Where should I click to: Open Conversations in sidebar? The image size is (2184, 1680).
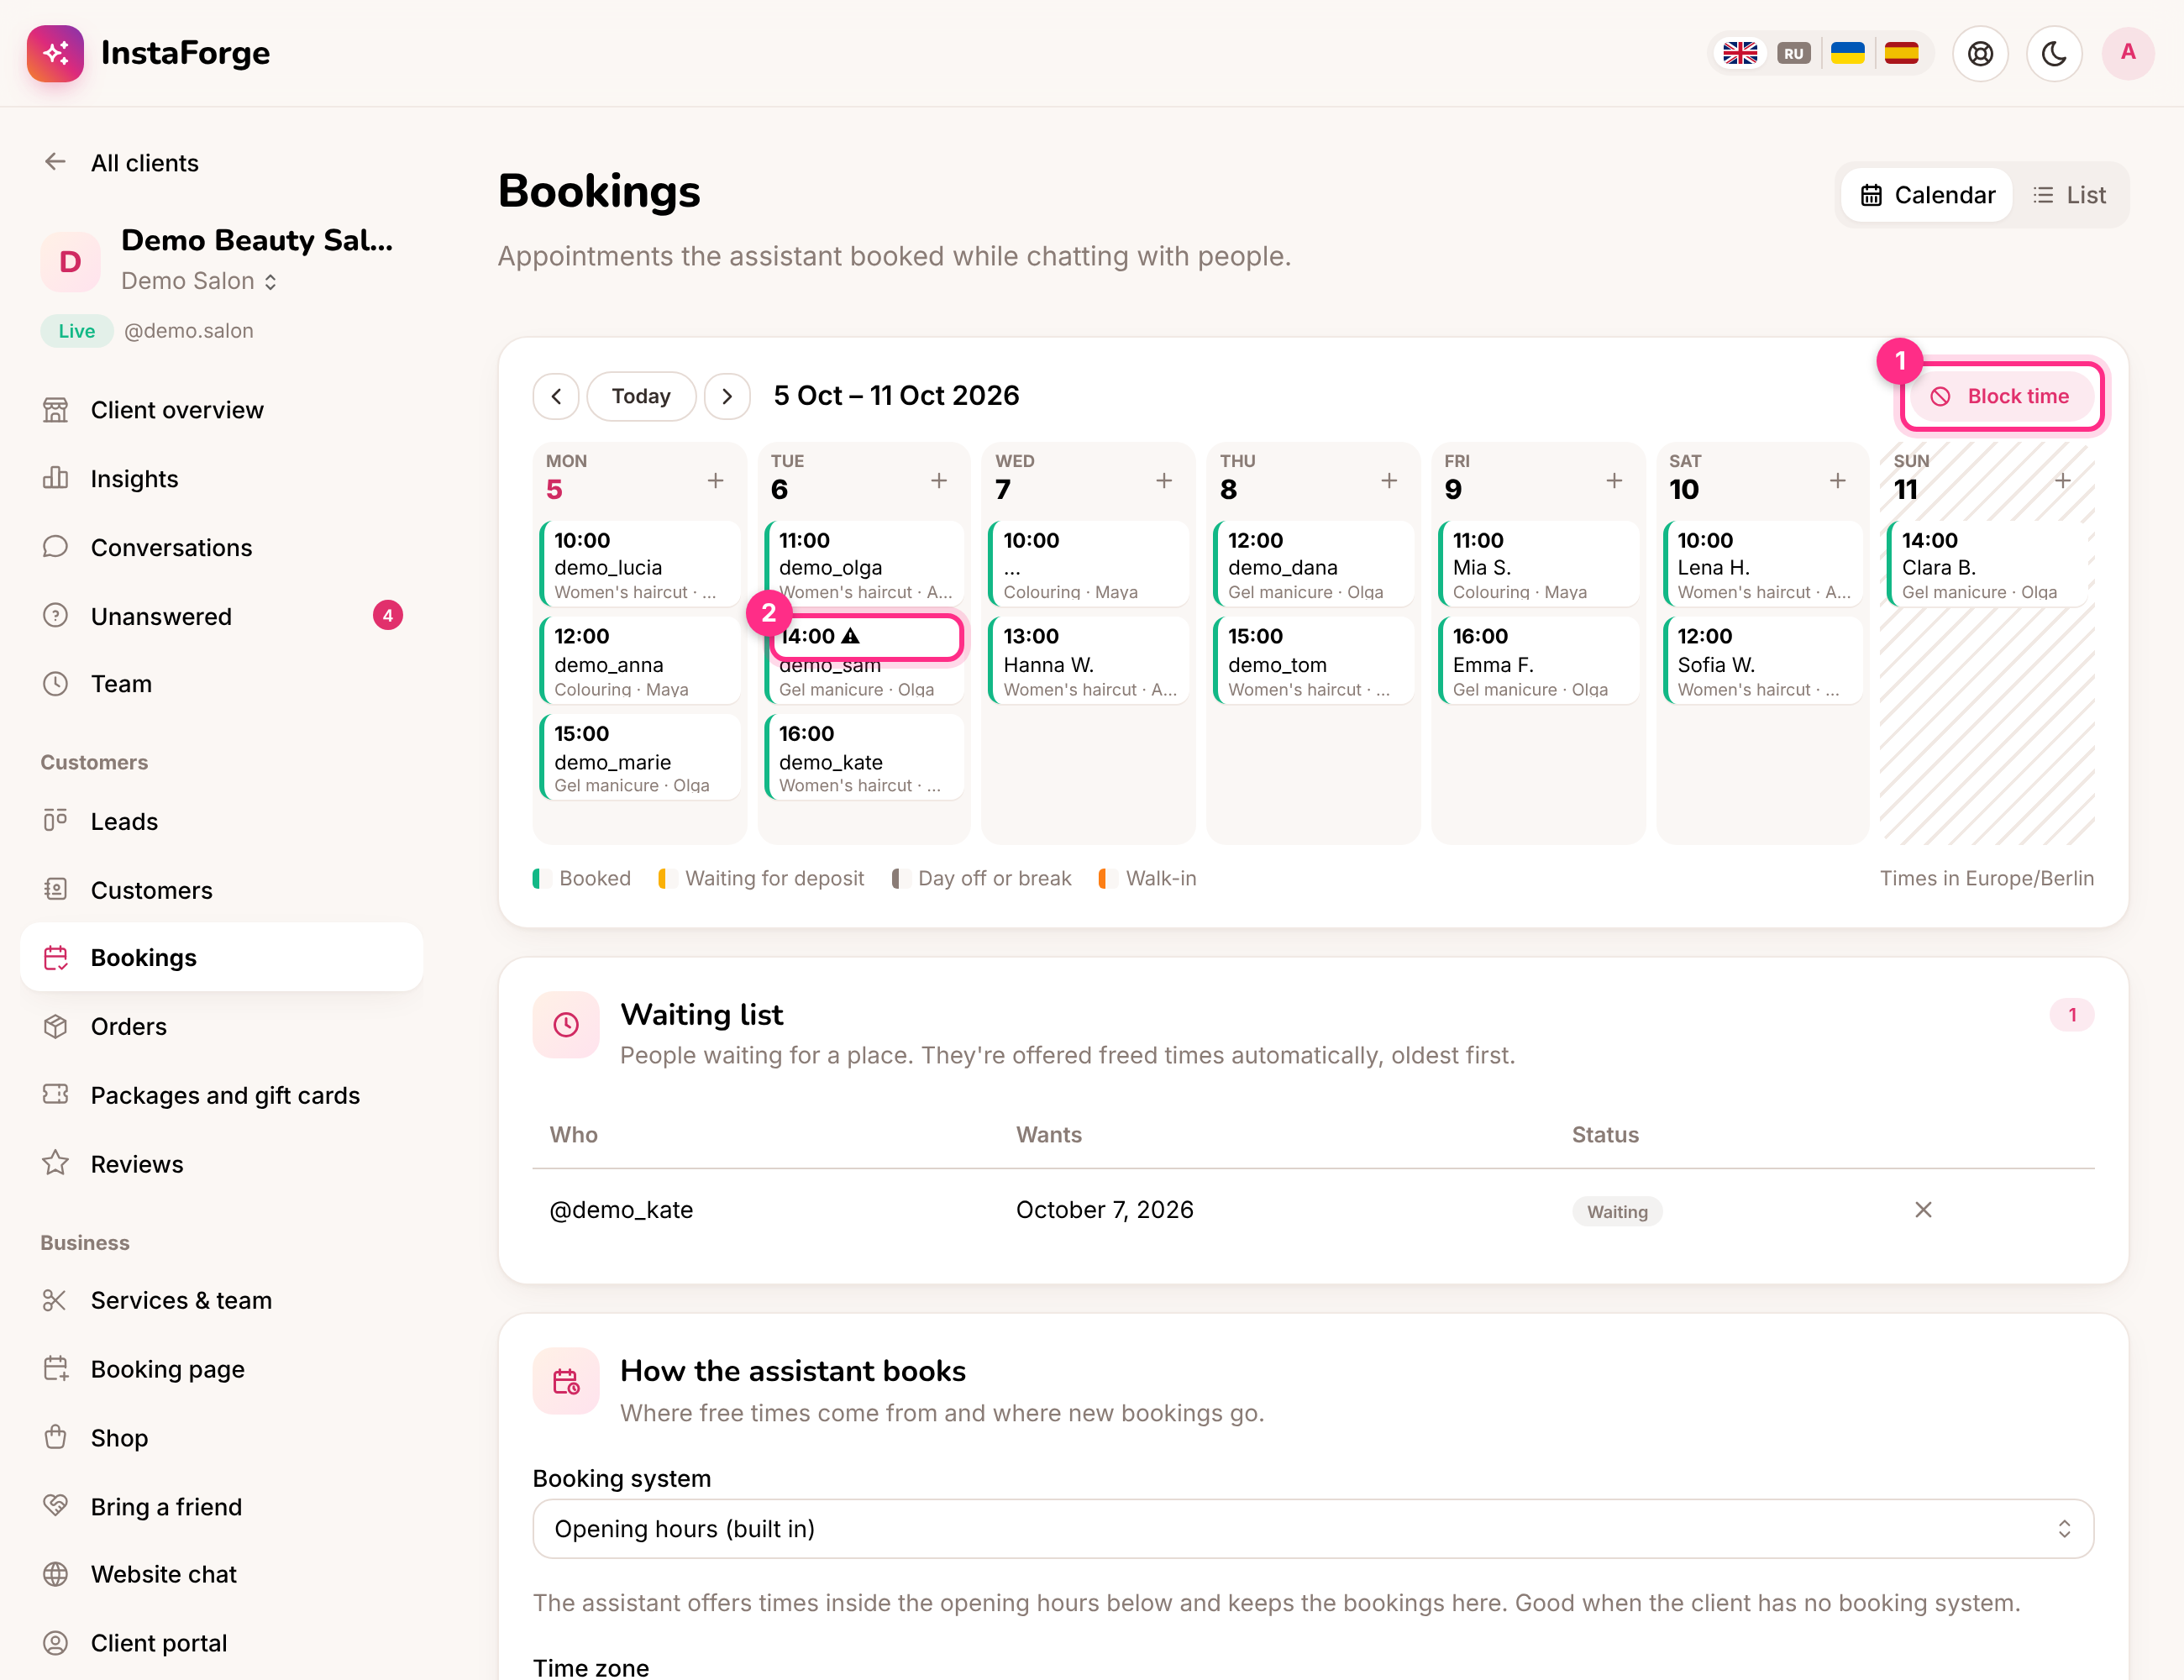[x=222, y=548]
